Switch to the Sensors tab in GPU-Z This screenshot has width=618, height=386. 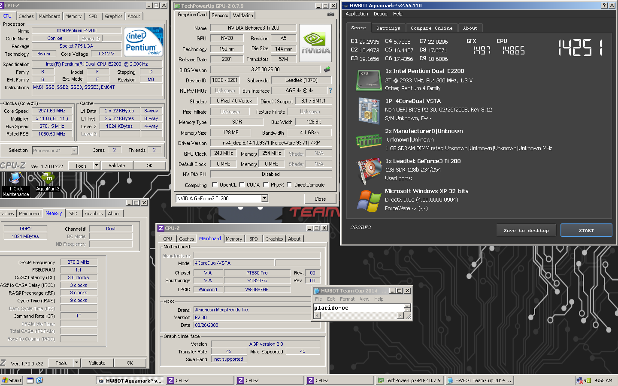(x=220, y=15)
